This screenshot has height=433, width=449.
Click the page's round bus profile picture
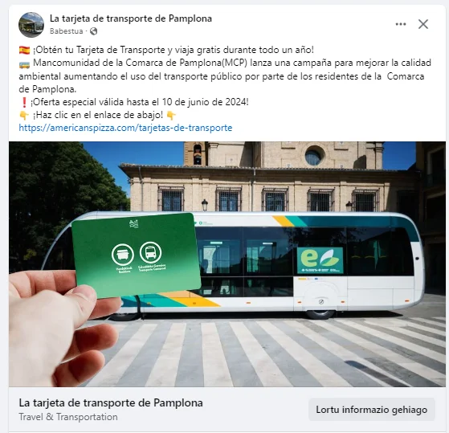(x=31, y=25)
